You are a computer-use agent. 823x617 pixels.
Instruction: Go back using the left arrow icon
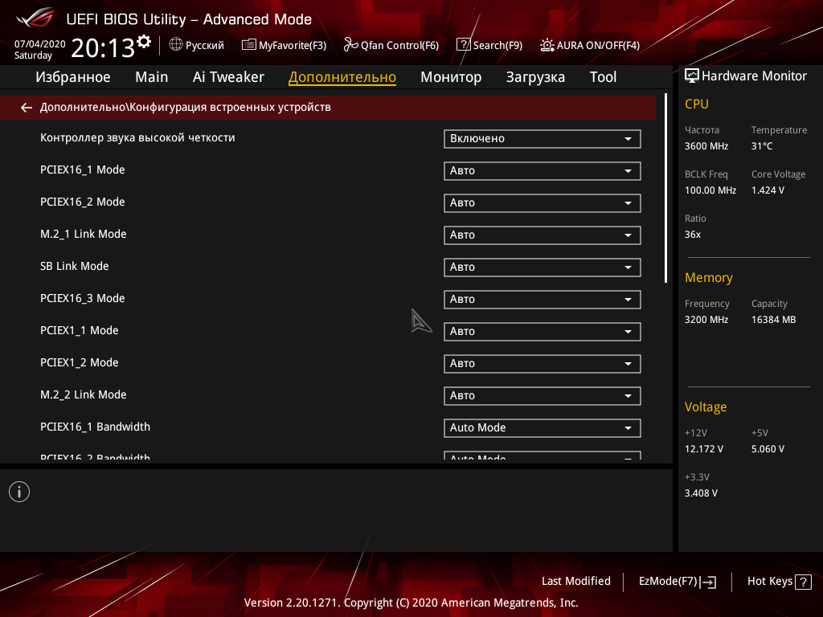(x=27, y=108)
